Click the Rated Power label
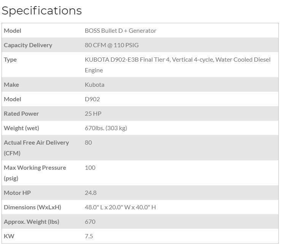The height and width of the screenshot is (247, 286). [x=21, y=113]
